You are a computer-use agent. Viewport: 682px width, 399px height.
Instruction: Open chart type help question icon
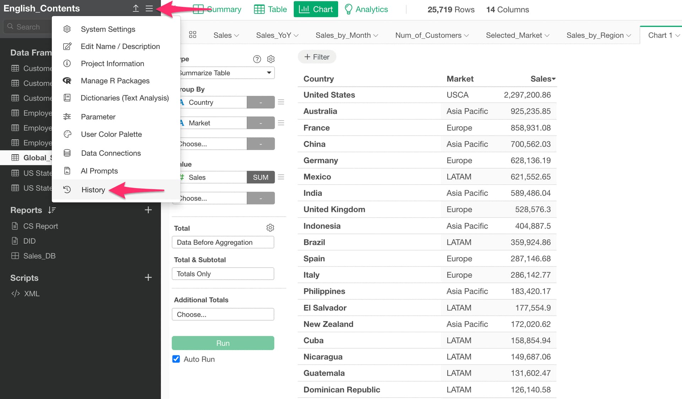pyautogui.click(x=257, y=59)
